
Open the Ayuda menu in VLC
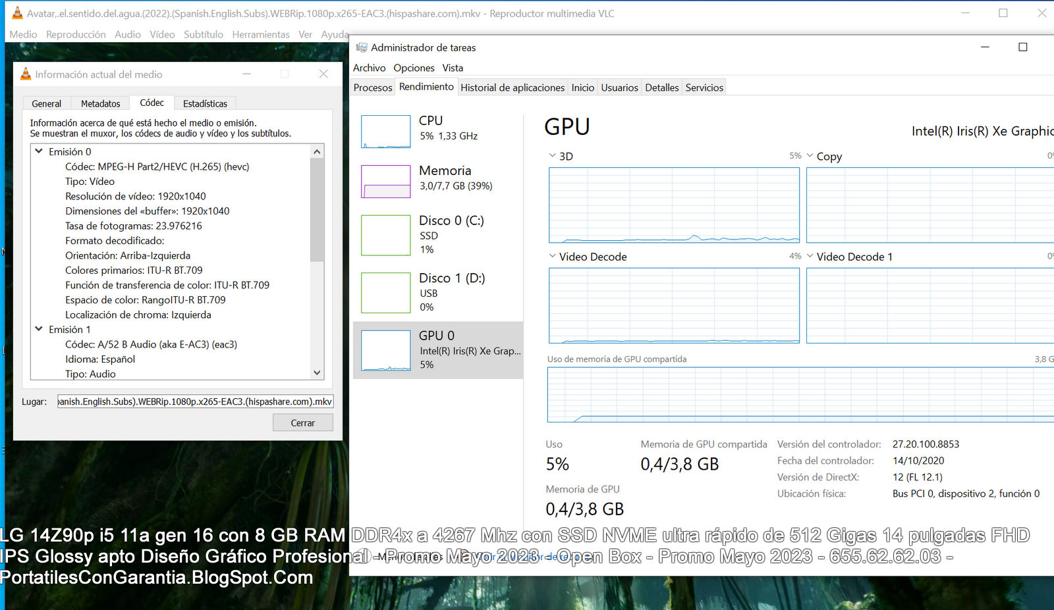pyautogui.click(x=335, y=34)
